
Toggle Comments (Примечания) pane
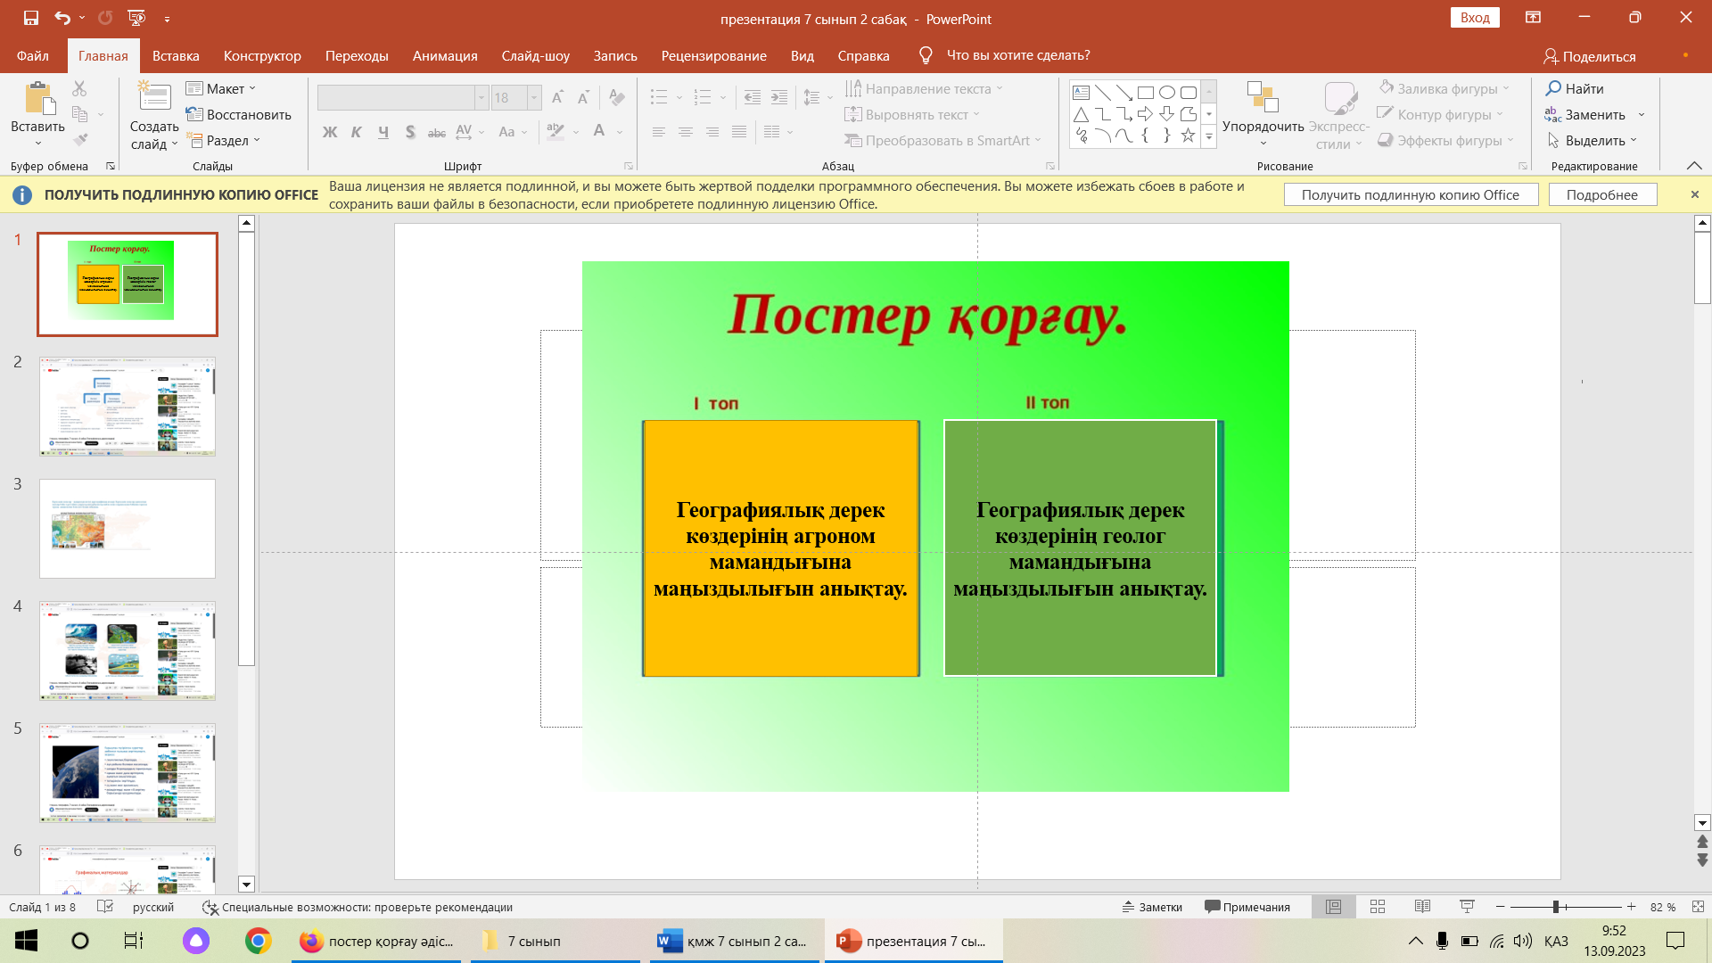pyautogui.click(x=1247, y=907)
